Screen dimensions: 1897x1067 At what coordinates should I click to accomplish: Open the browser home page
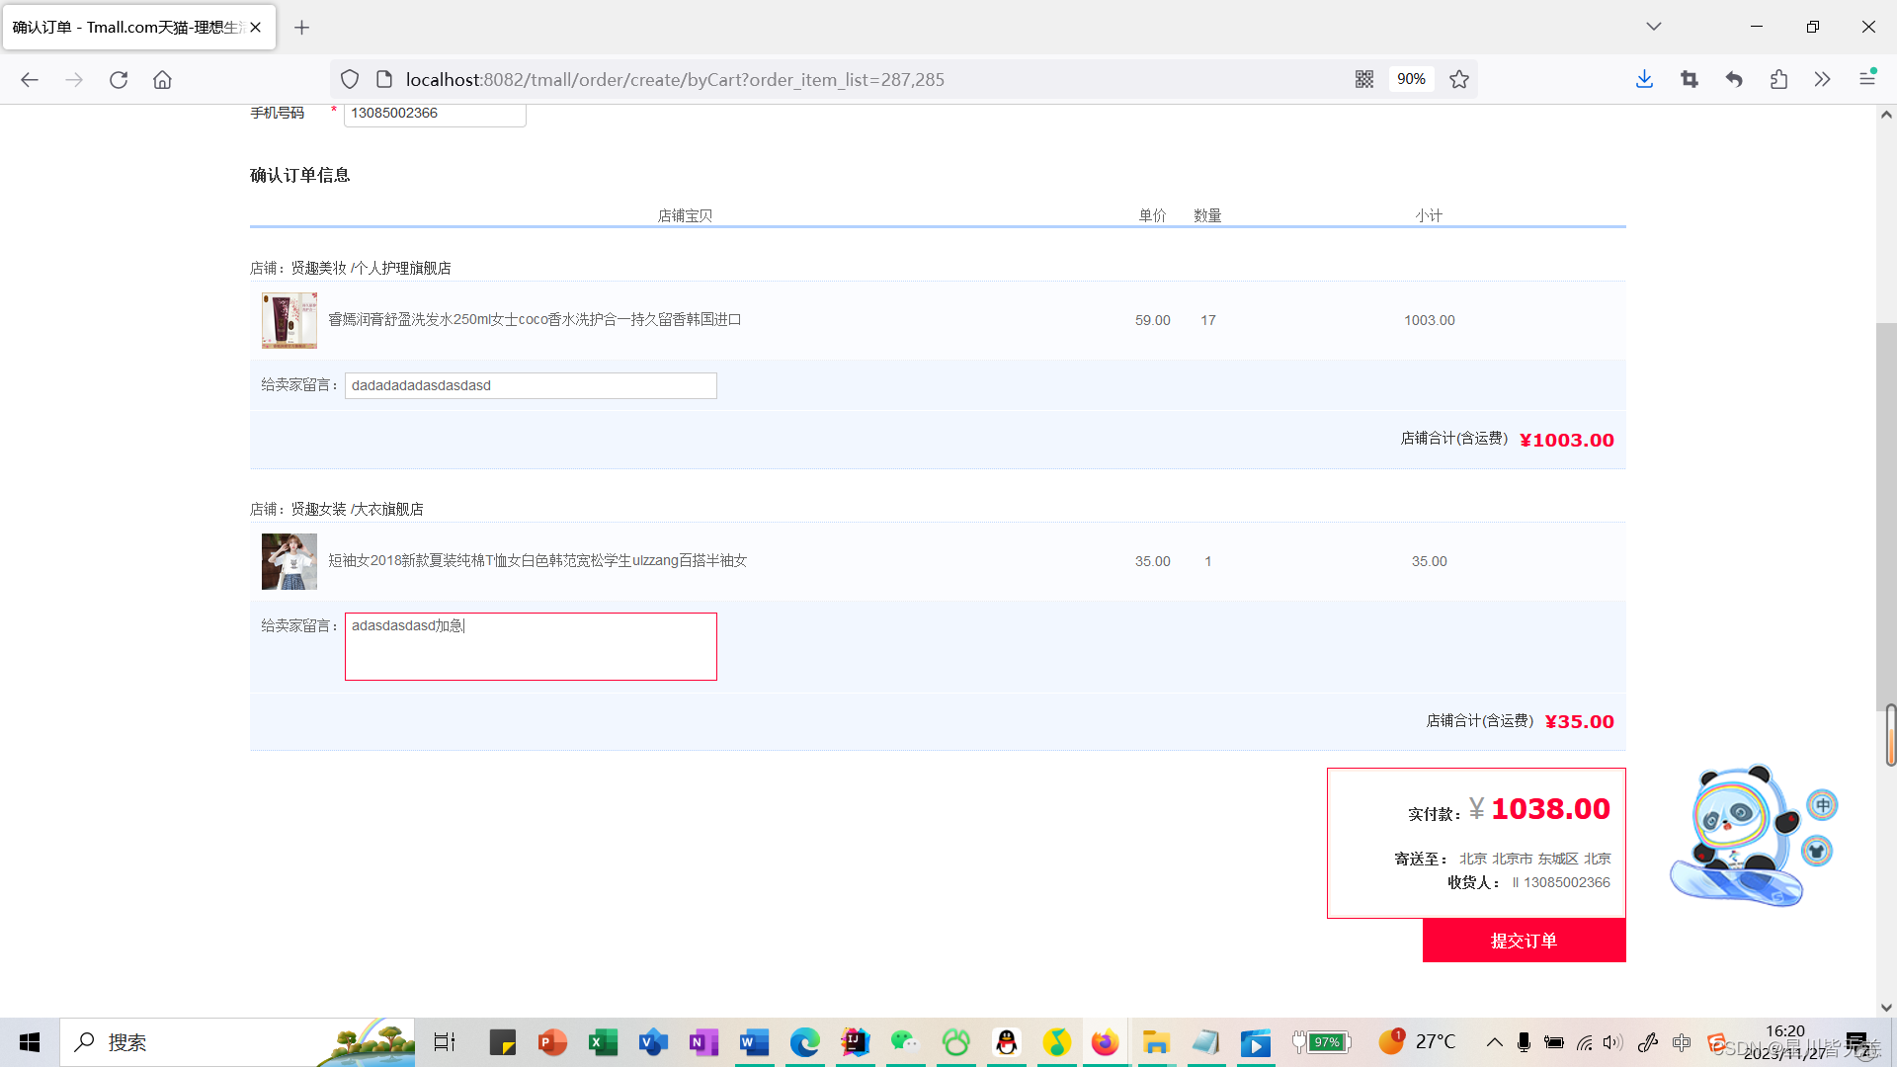pos(162,80)
